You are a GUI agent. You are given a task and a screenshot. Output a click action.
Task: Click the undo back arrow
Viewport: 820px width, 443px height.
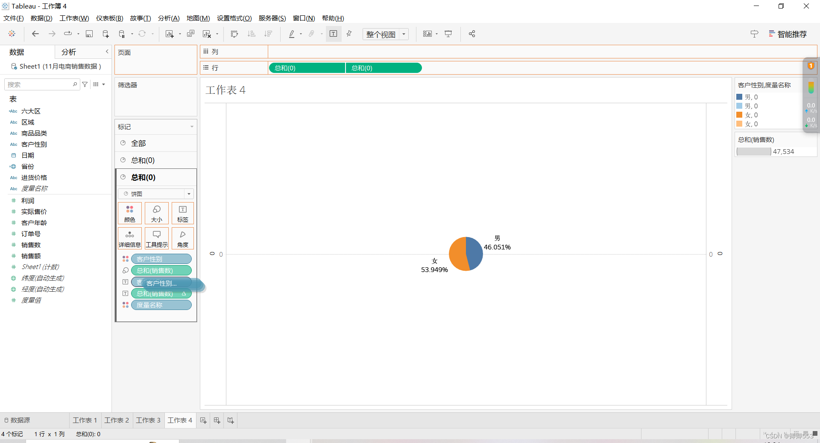(35, 34)
